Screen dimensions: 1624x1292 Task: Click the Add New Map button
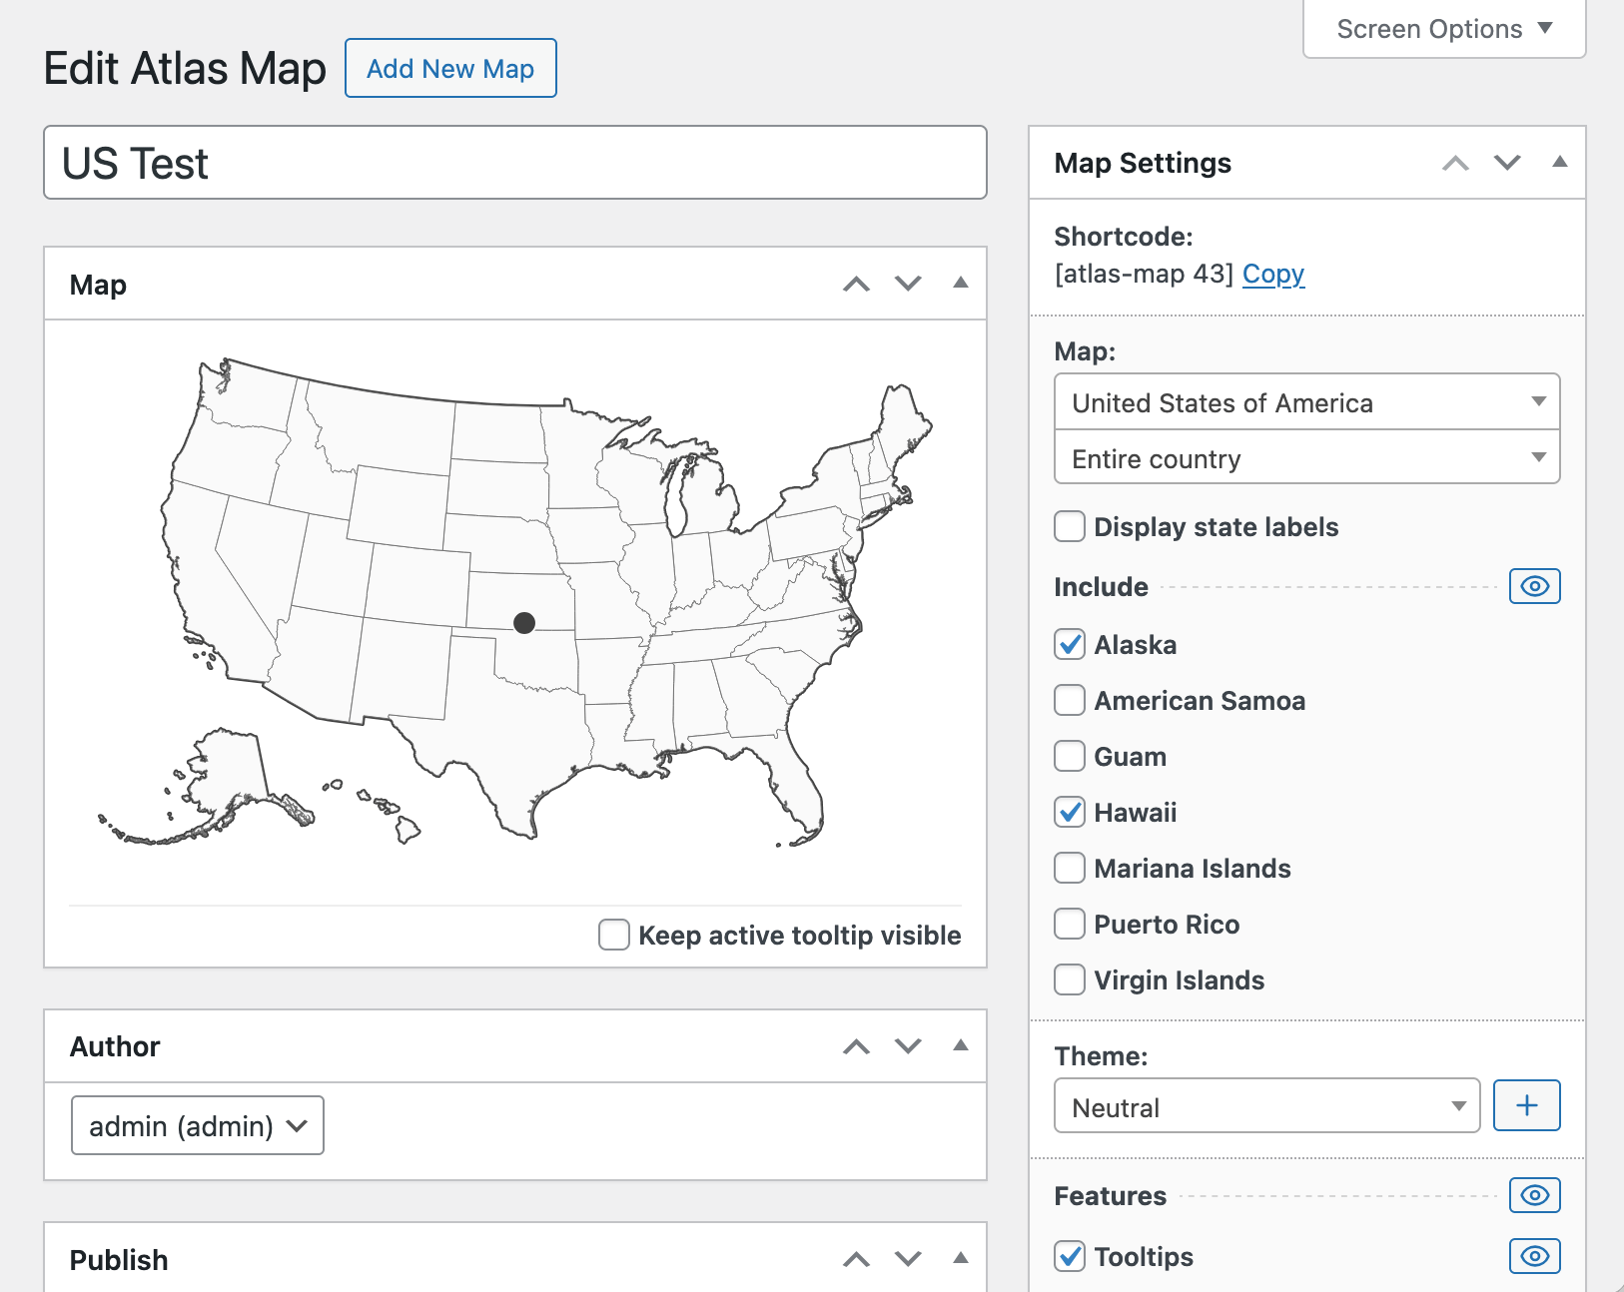(x=450, y=69)
